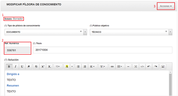Insert a numbered ordered list

coord(85,66)
